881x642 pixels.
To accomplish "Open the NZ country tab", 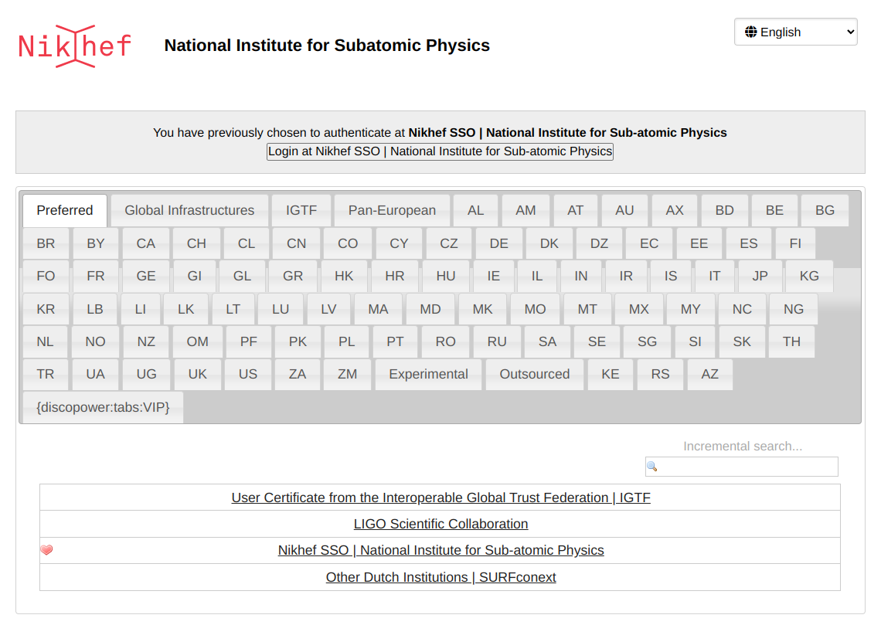I will (146, 342).
